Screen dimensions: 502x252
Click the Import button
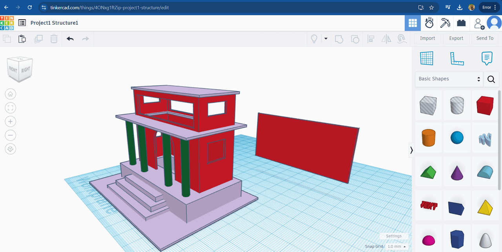[x=427, y=38]
